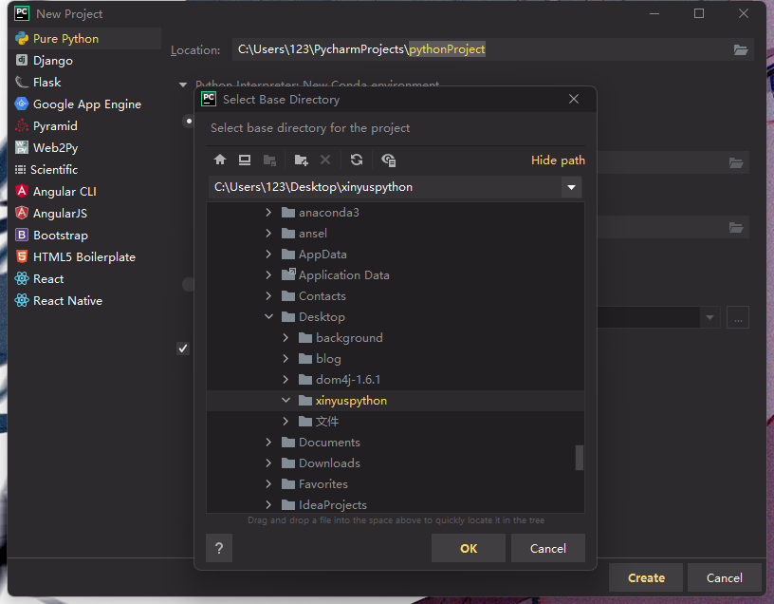Open the path history dropdown arrow
This screenshot has height=604, width=774.
click(x=571, y=187)
